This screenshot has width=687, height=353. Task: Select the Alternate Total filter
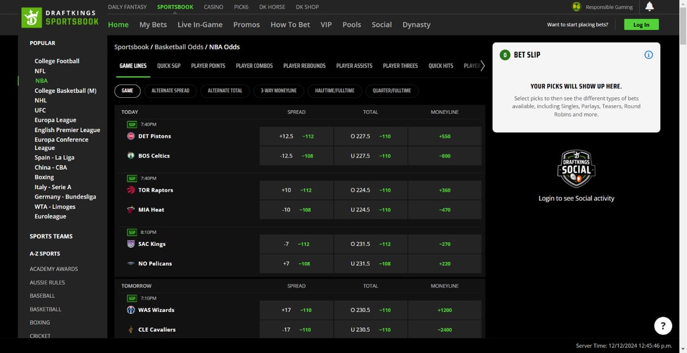click(x=225, y=90)
